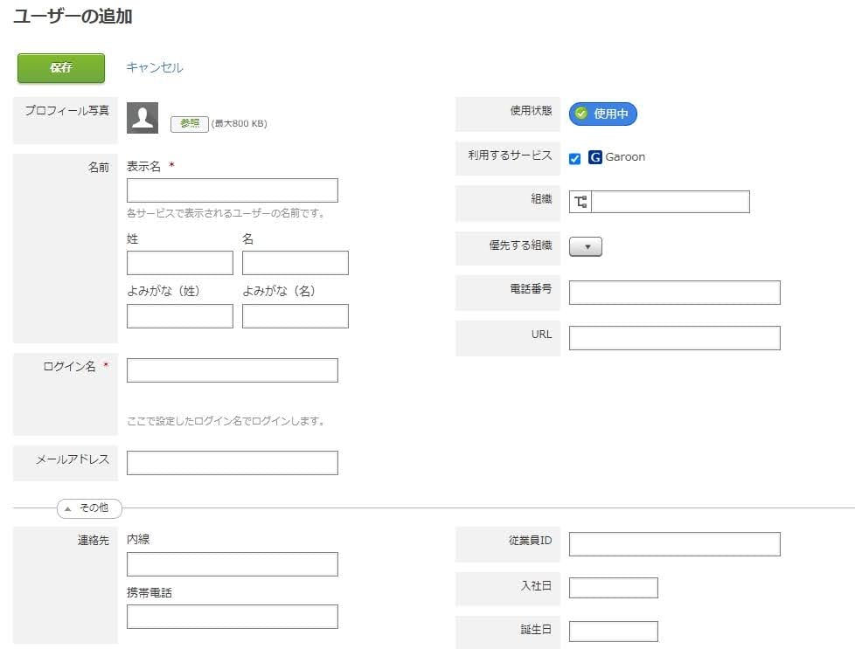Viewport: 855px width, 649px height.
Task: Toggle the 使用中 usage status
Action: click(602, 114)
